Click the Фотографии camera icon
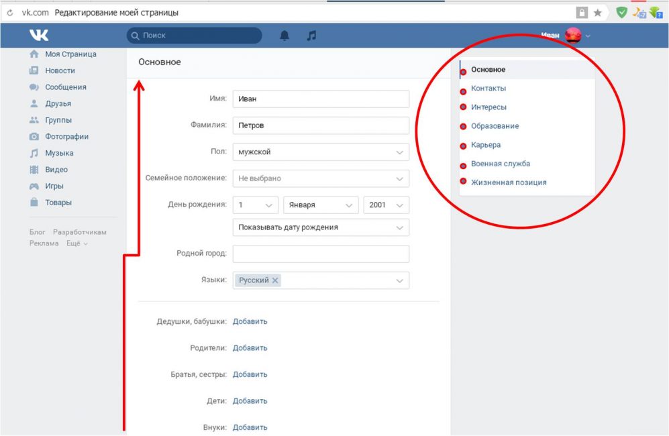 [x=34, y=137]
